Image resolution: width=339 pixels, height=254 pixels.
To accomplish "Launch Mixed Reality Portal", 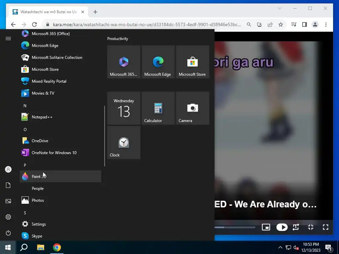I will (61, 81).
